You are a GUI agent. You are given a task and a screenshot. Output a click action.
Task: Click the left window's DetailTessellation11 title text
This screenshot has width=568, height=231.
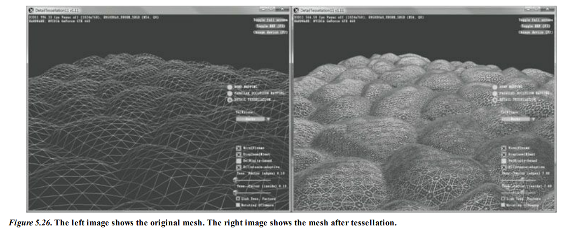57,11
